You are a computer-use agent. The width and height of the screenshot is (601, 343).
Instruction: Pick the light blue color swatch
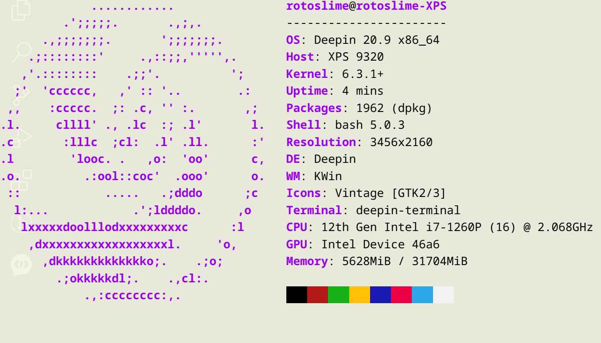[422, 295]
